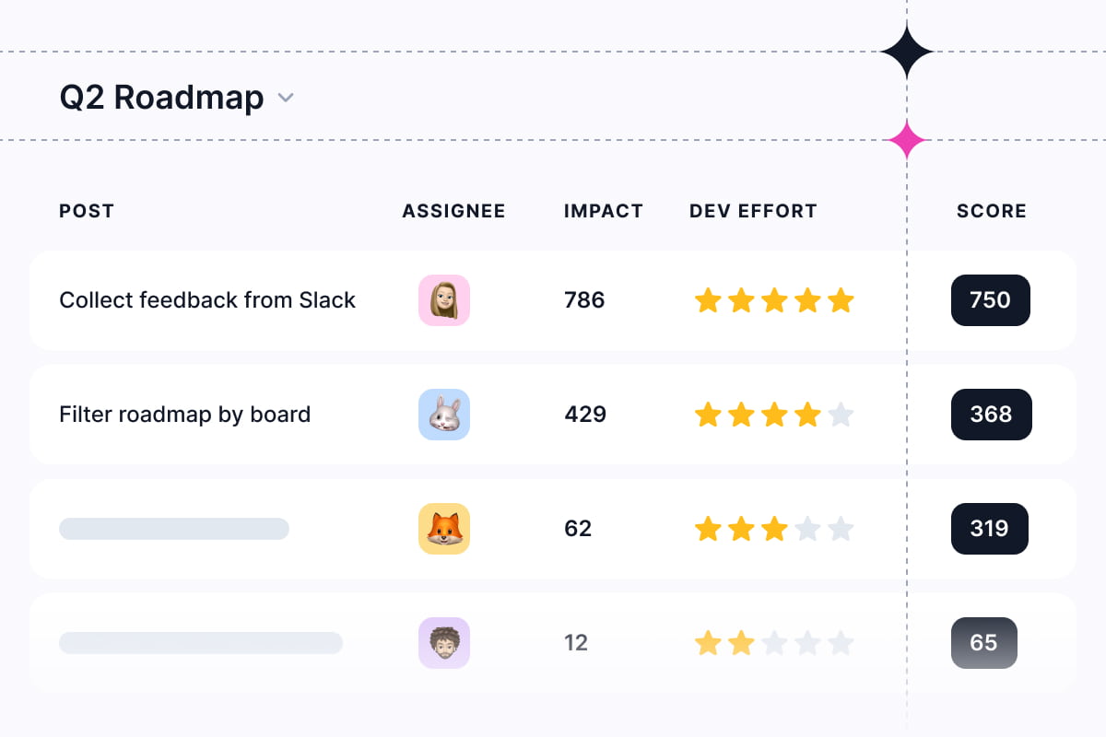
Task: Sort by the ASSIGNEE column header
Action: click(x=453, y=211)
